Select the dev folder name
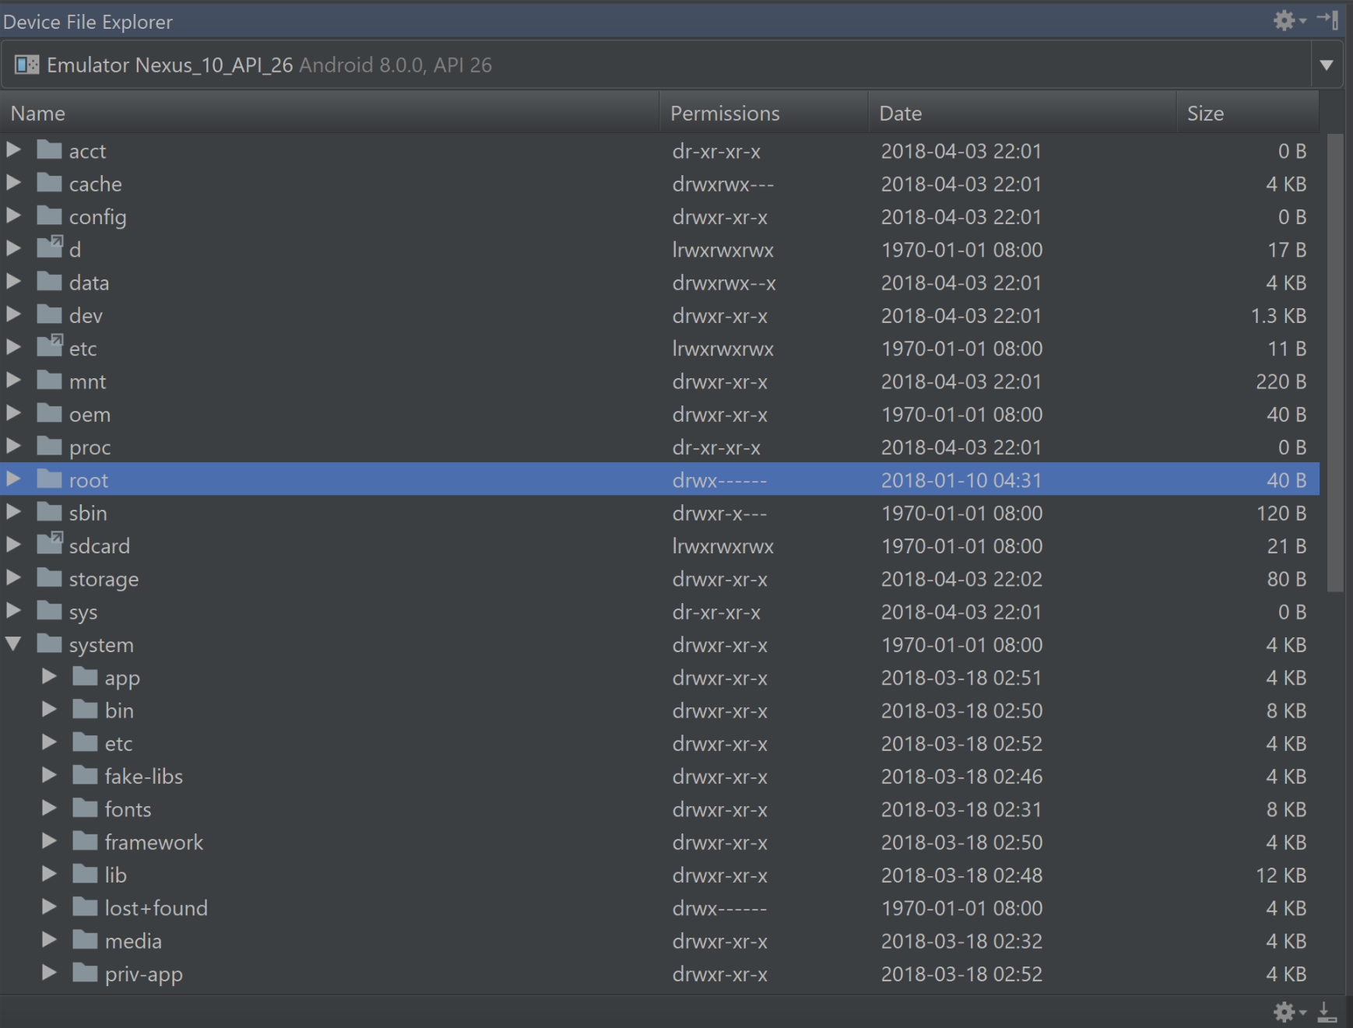Image resolution: width=1353 pixels, height=1028 pixels. pos(86,315)
